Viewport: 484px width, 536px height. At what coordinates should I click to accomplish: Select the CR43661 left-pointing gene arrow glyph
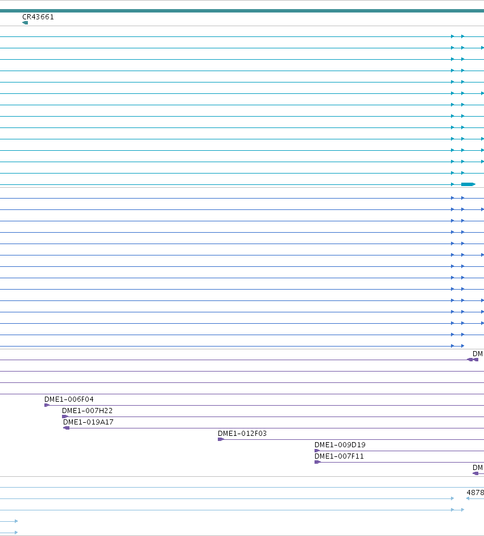pyautogui.click(x=25, y=23)
